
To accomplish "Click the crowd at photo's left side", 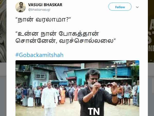I will 28,96.
